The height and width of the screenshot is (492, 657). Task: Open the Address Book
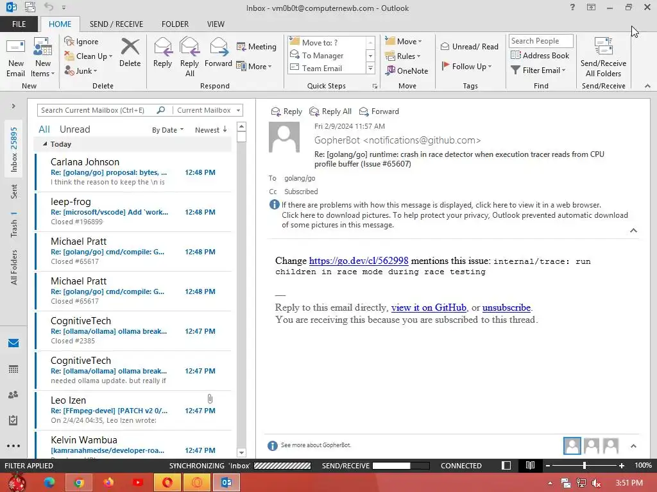click(540, 56)
